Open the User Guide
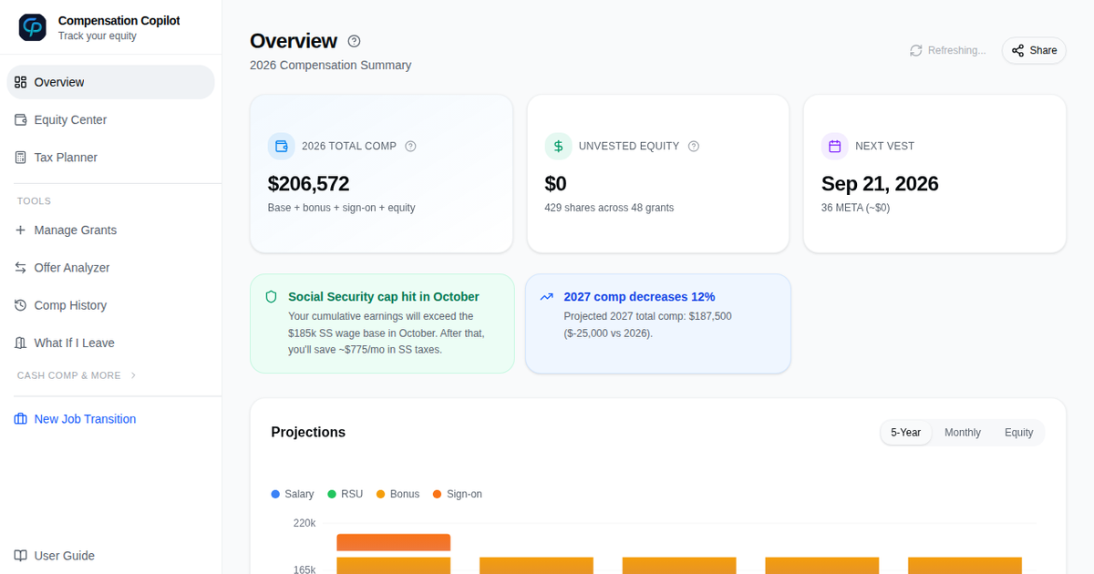 point(111,556)
